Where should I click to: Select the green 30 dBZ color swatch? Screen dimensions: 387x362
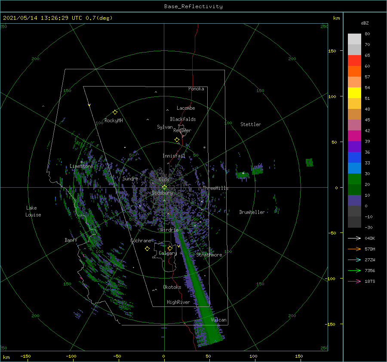[354, 179]
